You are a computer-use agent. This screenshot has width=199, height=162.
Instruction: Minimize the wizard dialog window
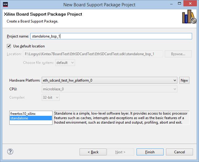[171, 4]
